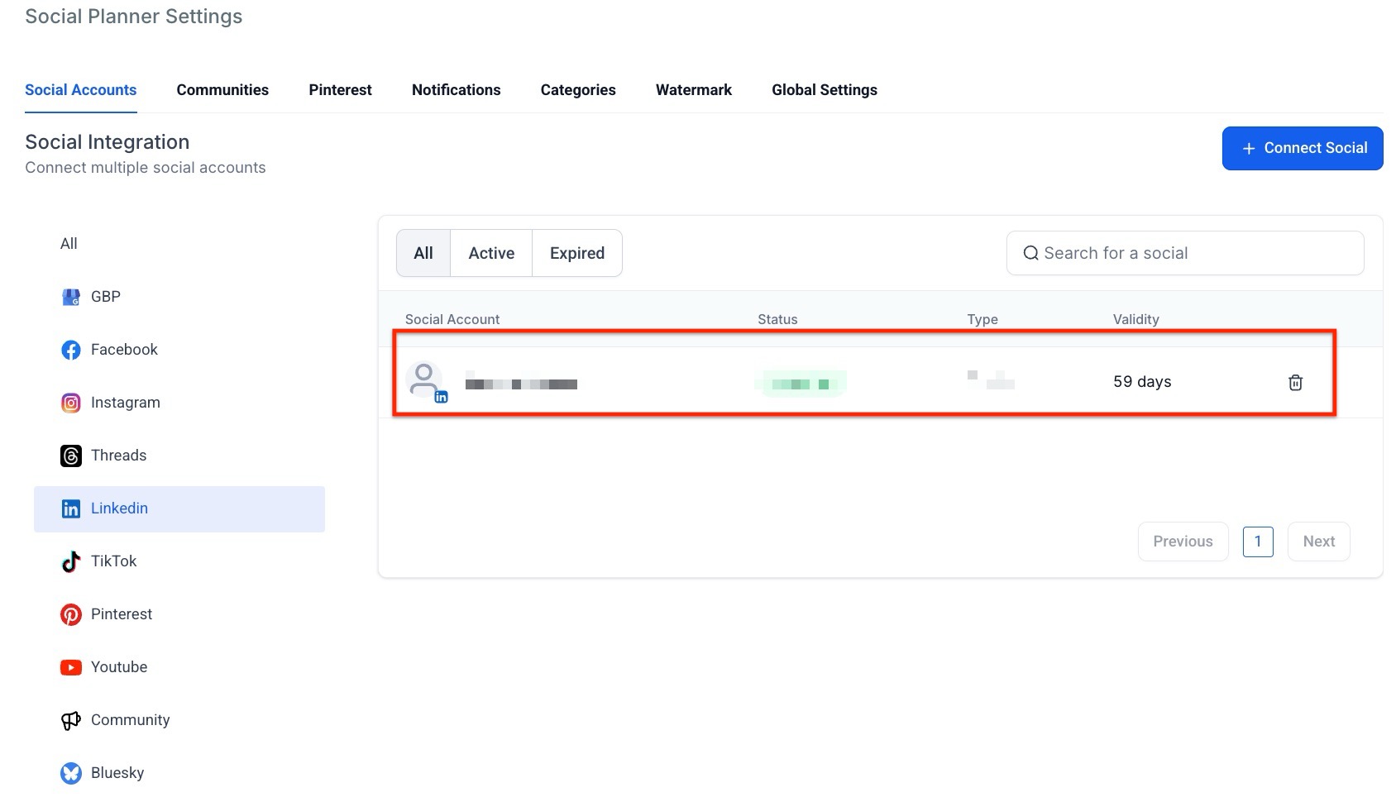Delete the LinkedIn account with trash icon
The width and height of the screenshot is (1396, 797).
(1295, 382)
